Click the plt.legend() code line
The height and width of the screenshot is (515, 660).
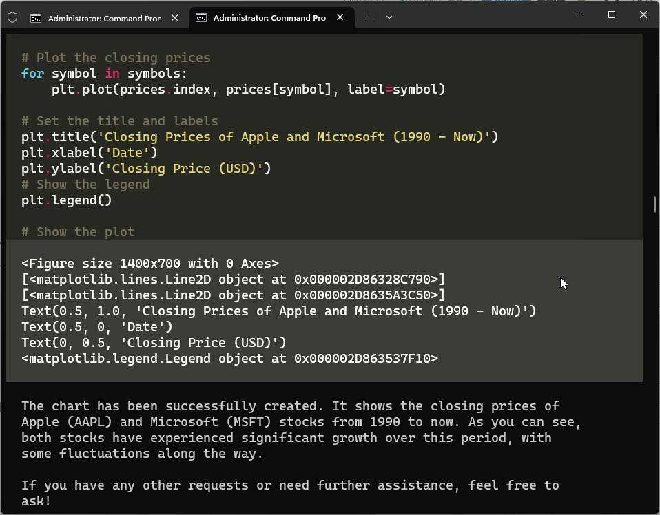click(67, 200)
